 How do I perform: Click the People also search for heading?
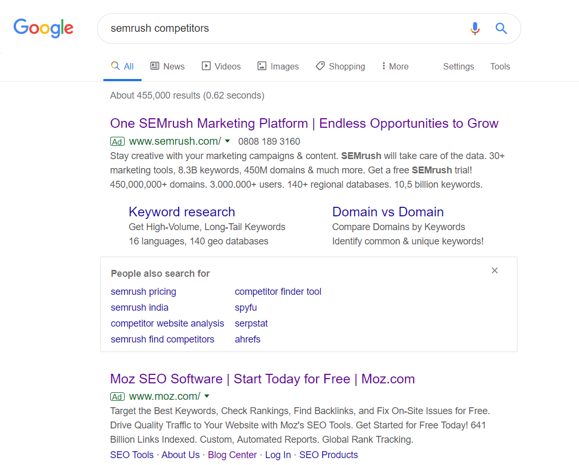(x=160, y=274)
